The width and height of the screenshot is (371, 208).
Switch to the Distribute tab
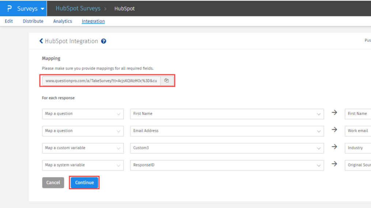tap(33, 21)
